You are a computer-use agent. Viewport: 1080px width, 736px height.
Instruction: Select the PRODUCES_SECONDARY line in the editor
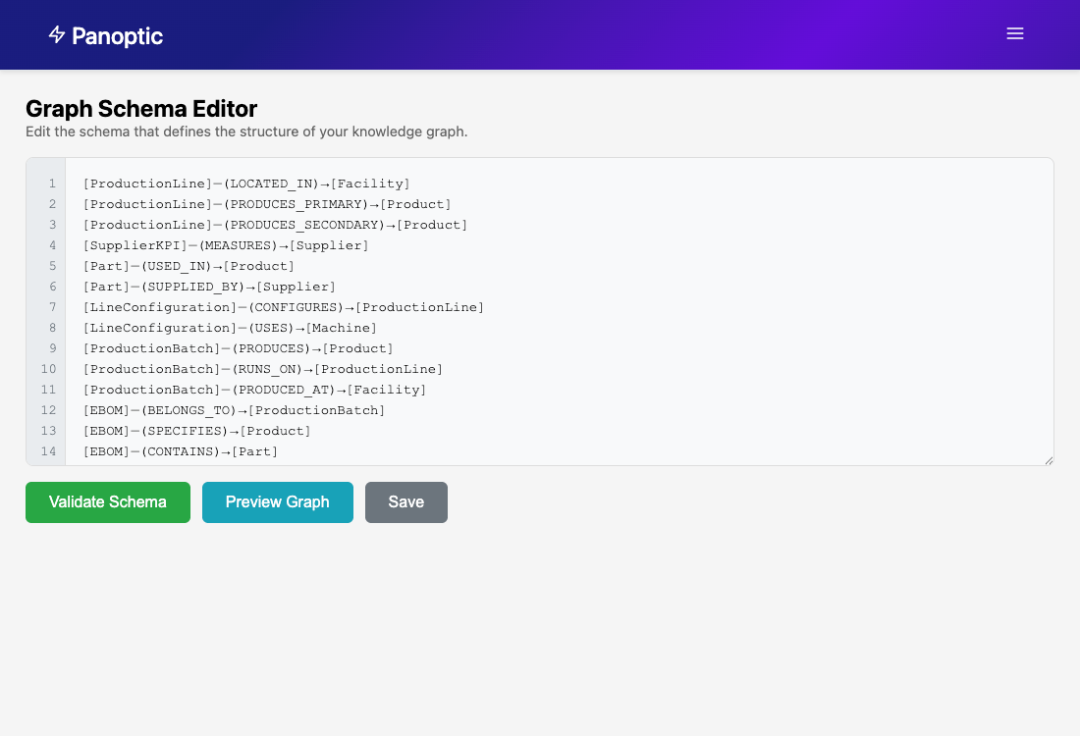(275, 225)
